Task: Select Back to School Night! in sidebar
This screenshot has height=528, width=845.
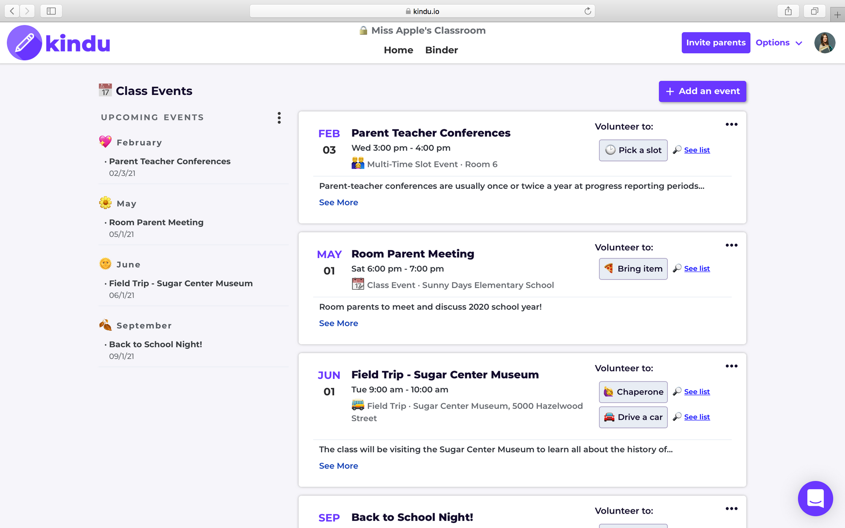Action: (x=155, y=344)
